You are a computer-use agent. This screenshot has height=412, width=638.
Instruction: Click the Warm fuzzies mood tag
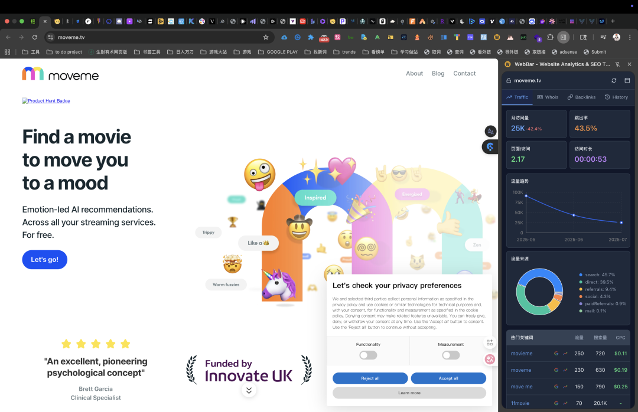click(226, 285)
